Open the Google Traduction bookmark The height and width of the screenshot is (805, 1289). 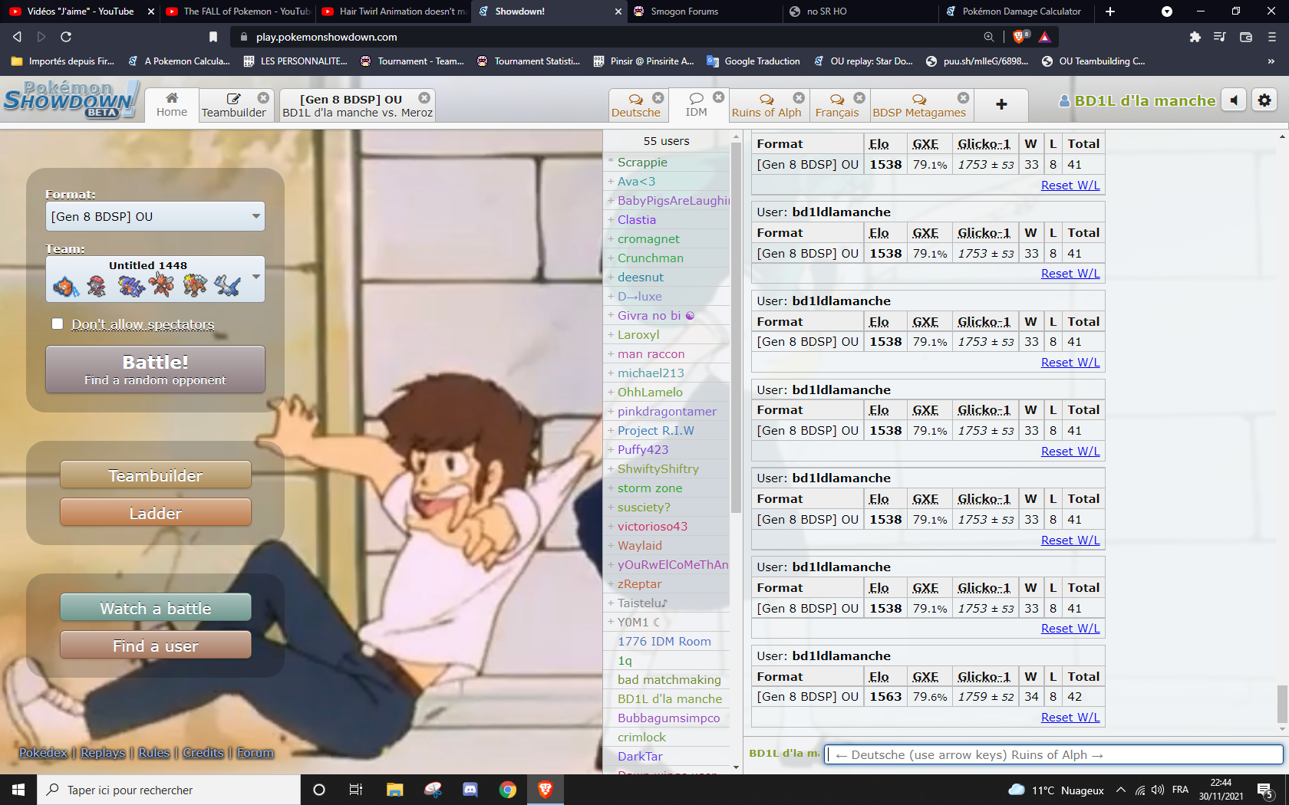coord(753,61)
